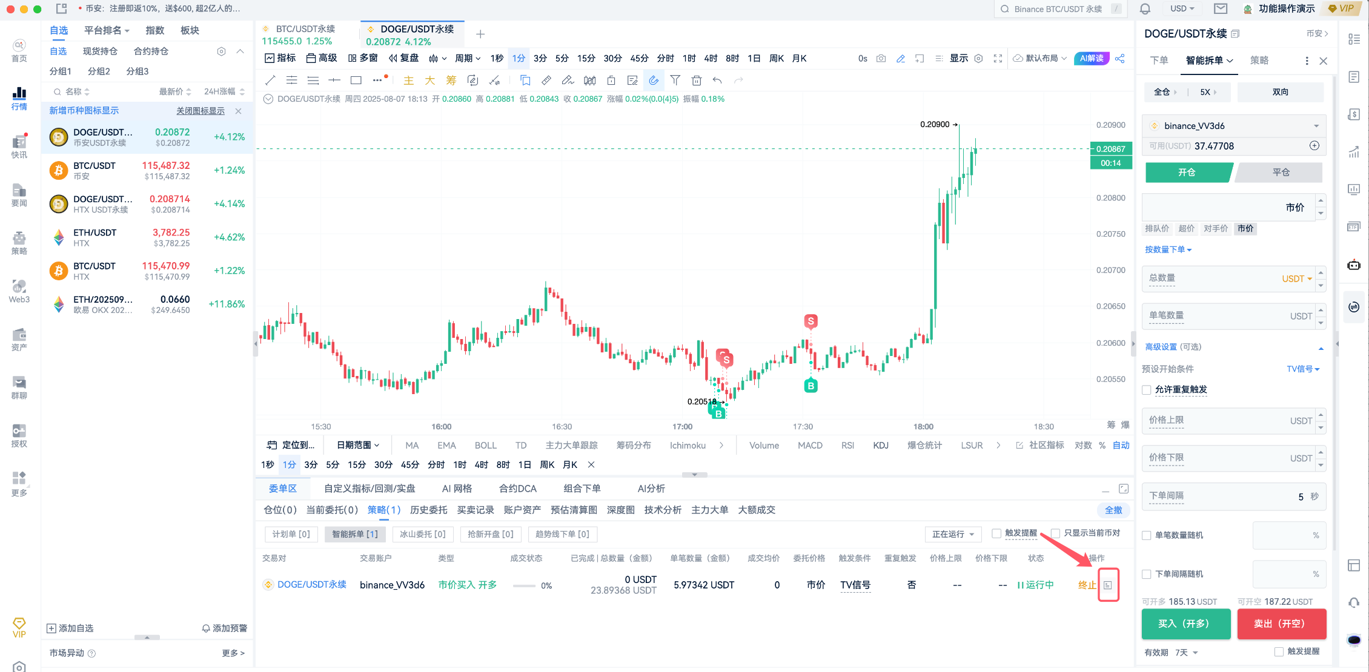The height and width of the screenshot is (672, 1369).
Task: Click the delete drawings trash icon
Action: pyautogui.click(x=697, y=80)
